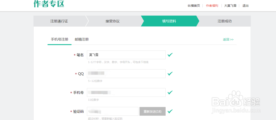The width and height of the screenshot is (276, 120).
Task: Focus the QQ number input field
Action: tap(126, 74)
